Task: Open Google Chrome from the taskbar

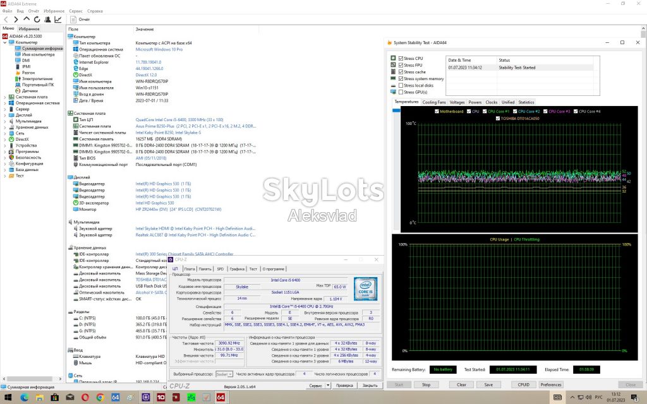Action: click(x=100, y=398)
